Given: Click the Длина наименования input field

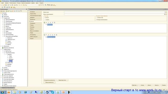Looking at the screenshot, I should tap(115, 14).
